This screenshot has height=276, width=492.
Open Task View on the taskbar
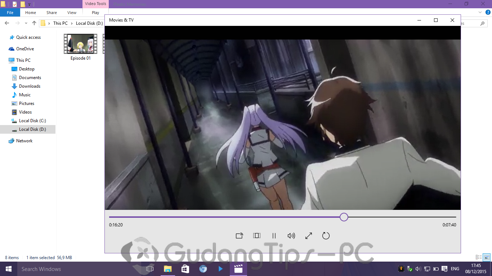point(150,269)
